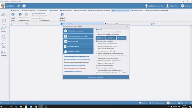This screenshot has height=108, width=192.
Task: Open the Facebook mailing program link
Action: 74,65
